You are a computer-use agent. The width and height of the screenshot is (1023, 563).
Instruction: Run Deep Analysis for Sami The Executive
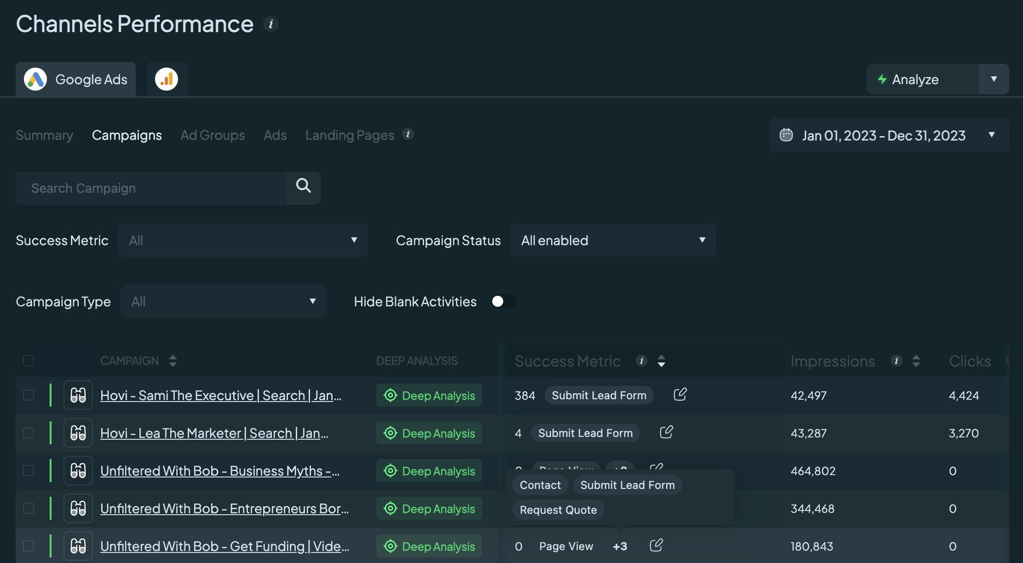point(429,395)
